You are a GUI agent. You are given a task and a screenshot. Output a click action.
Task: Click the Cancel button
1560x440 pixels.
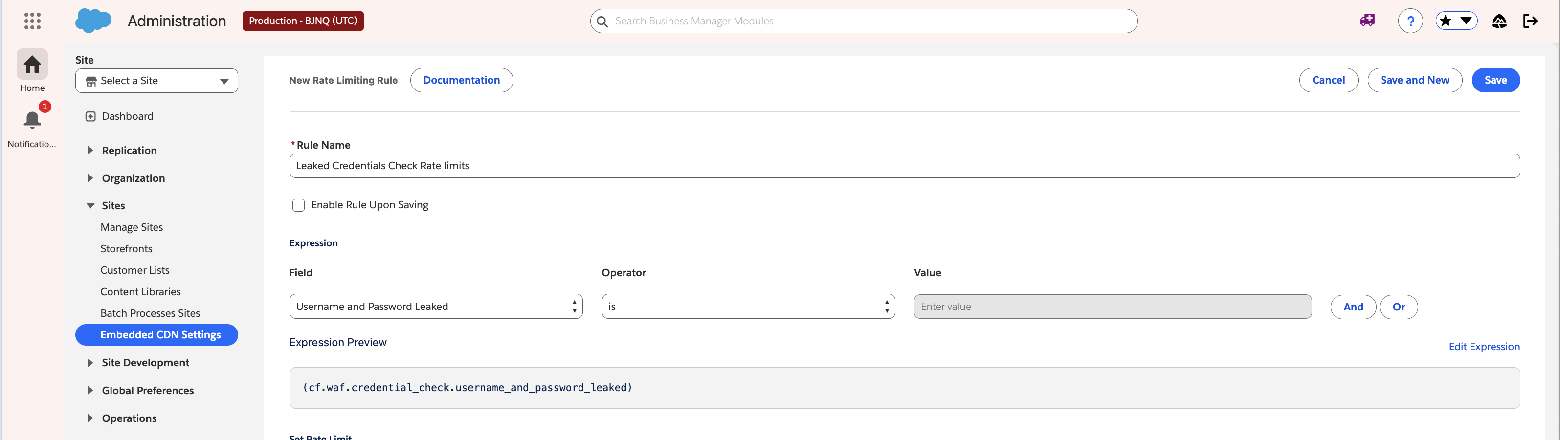click(1328, 80)
